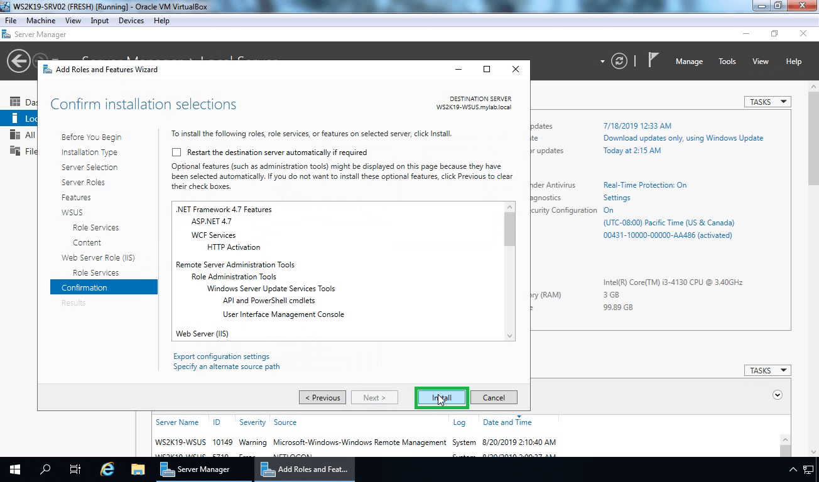Go to the Features step
The height and width of the screenshot is (482, 819).
[x=76, y=197]
